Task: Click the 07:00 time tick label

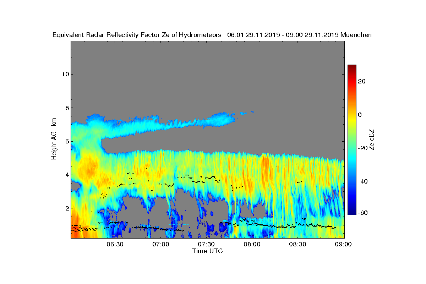Action: click(161, 245)
